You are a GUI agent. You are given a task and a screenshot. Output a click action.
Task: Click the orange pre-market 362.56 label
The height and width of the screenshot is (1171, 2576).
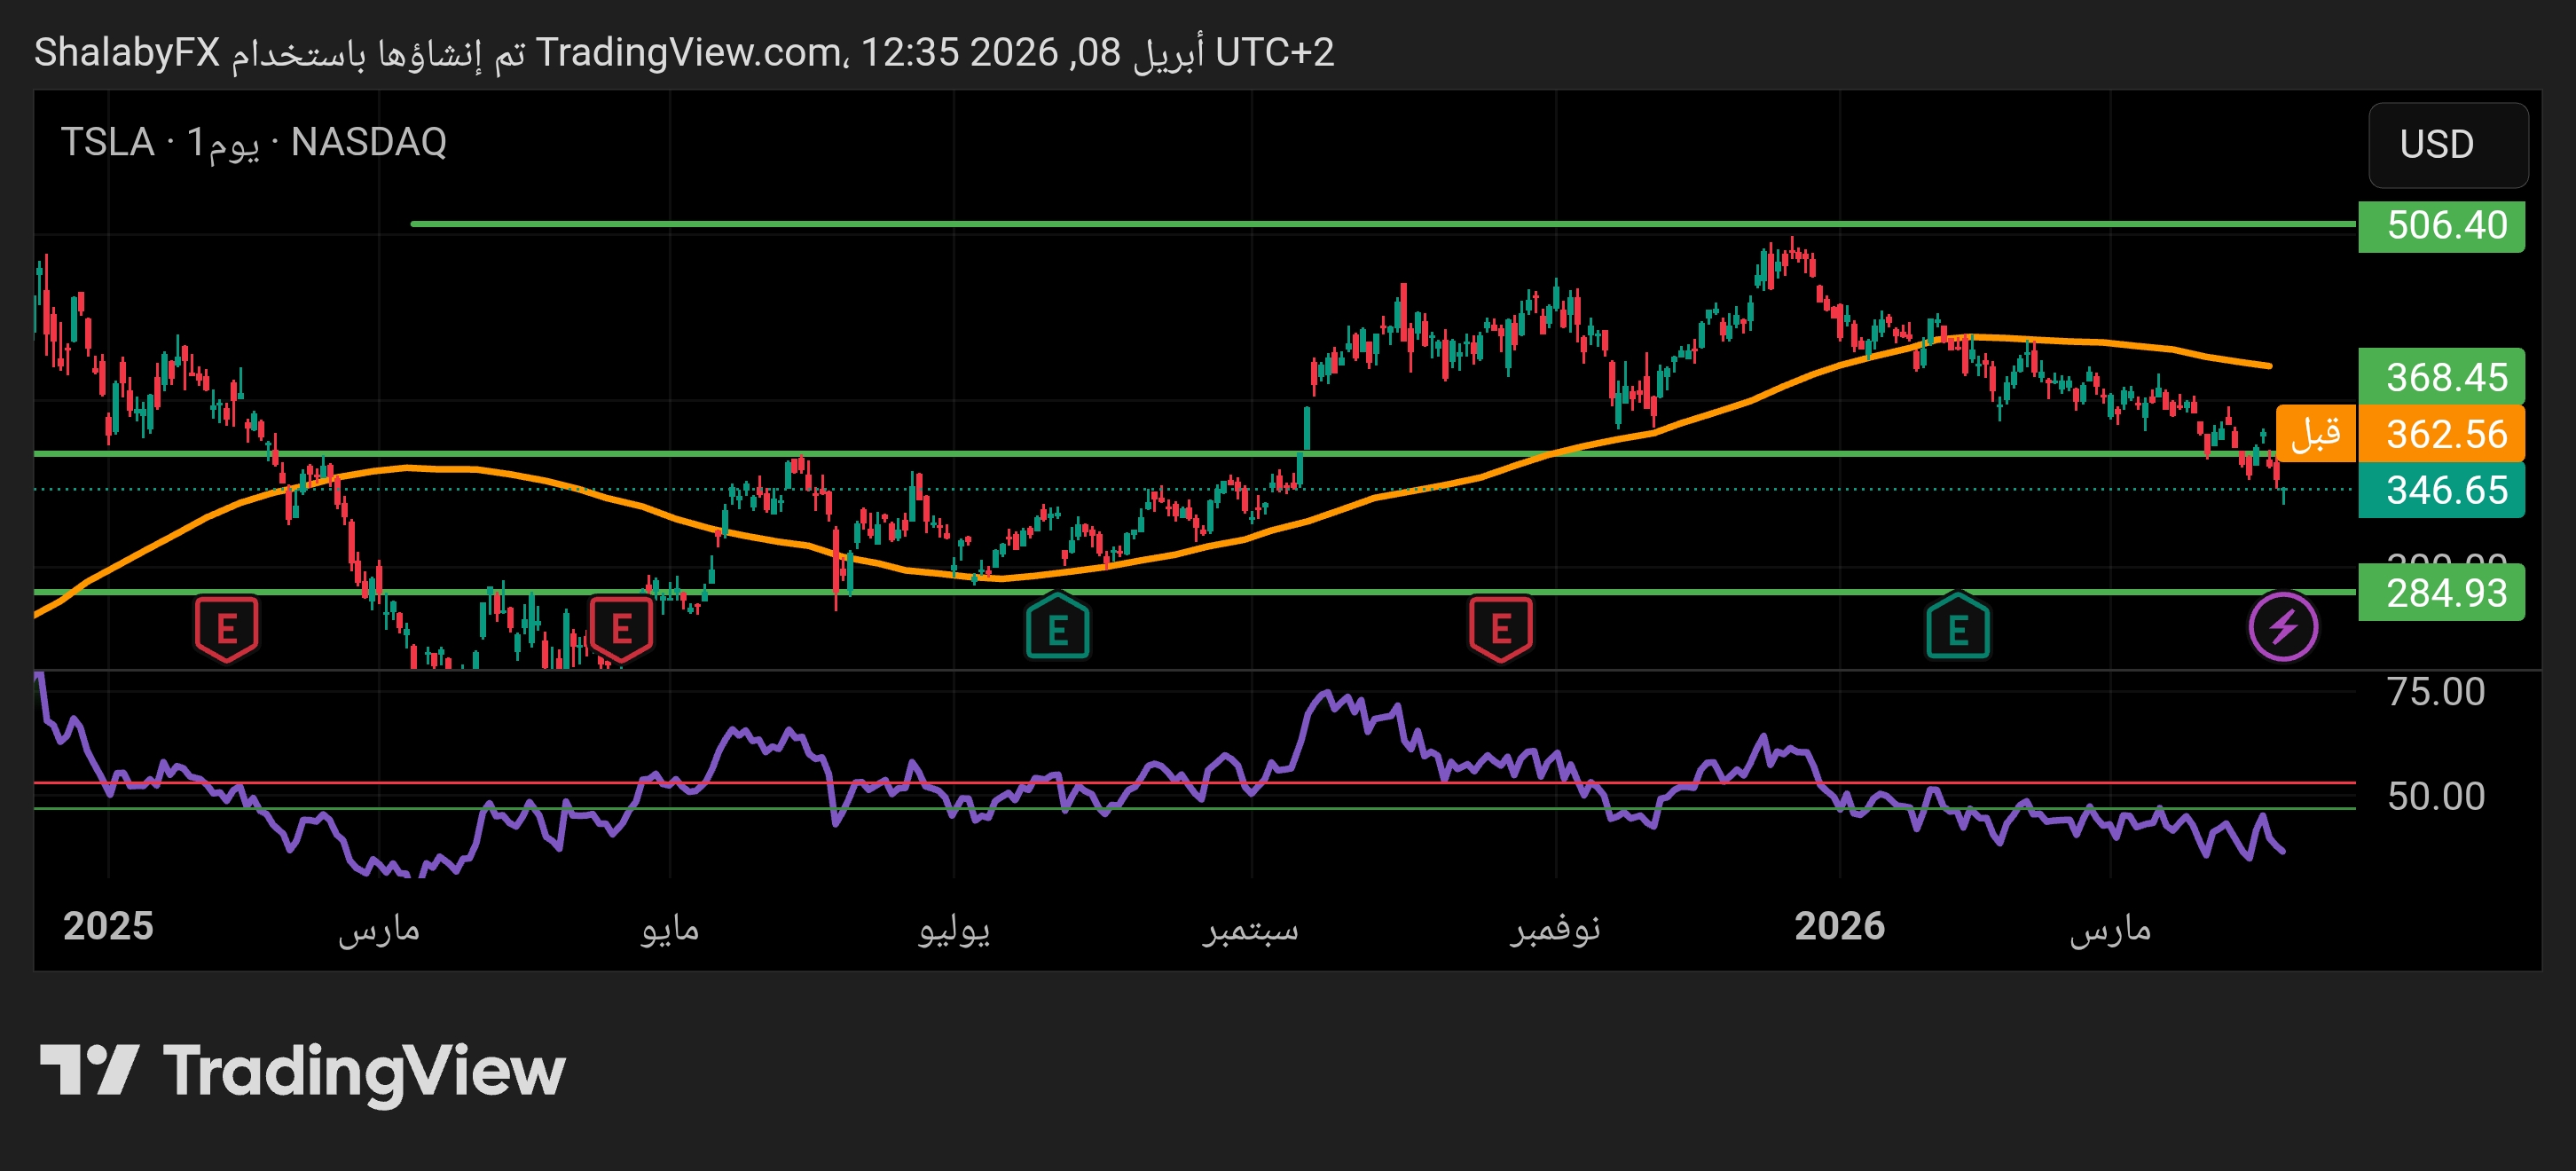2440,434
